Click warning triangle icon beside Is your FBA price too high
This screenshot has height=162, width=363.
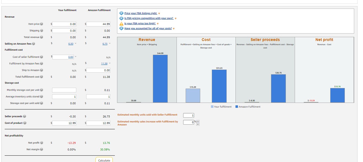[121, 23]
